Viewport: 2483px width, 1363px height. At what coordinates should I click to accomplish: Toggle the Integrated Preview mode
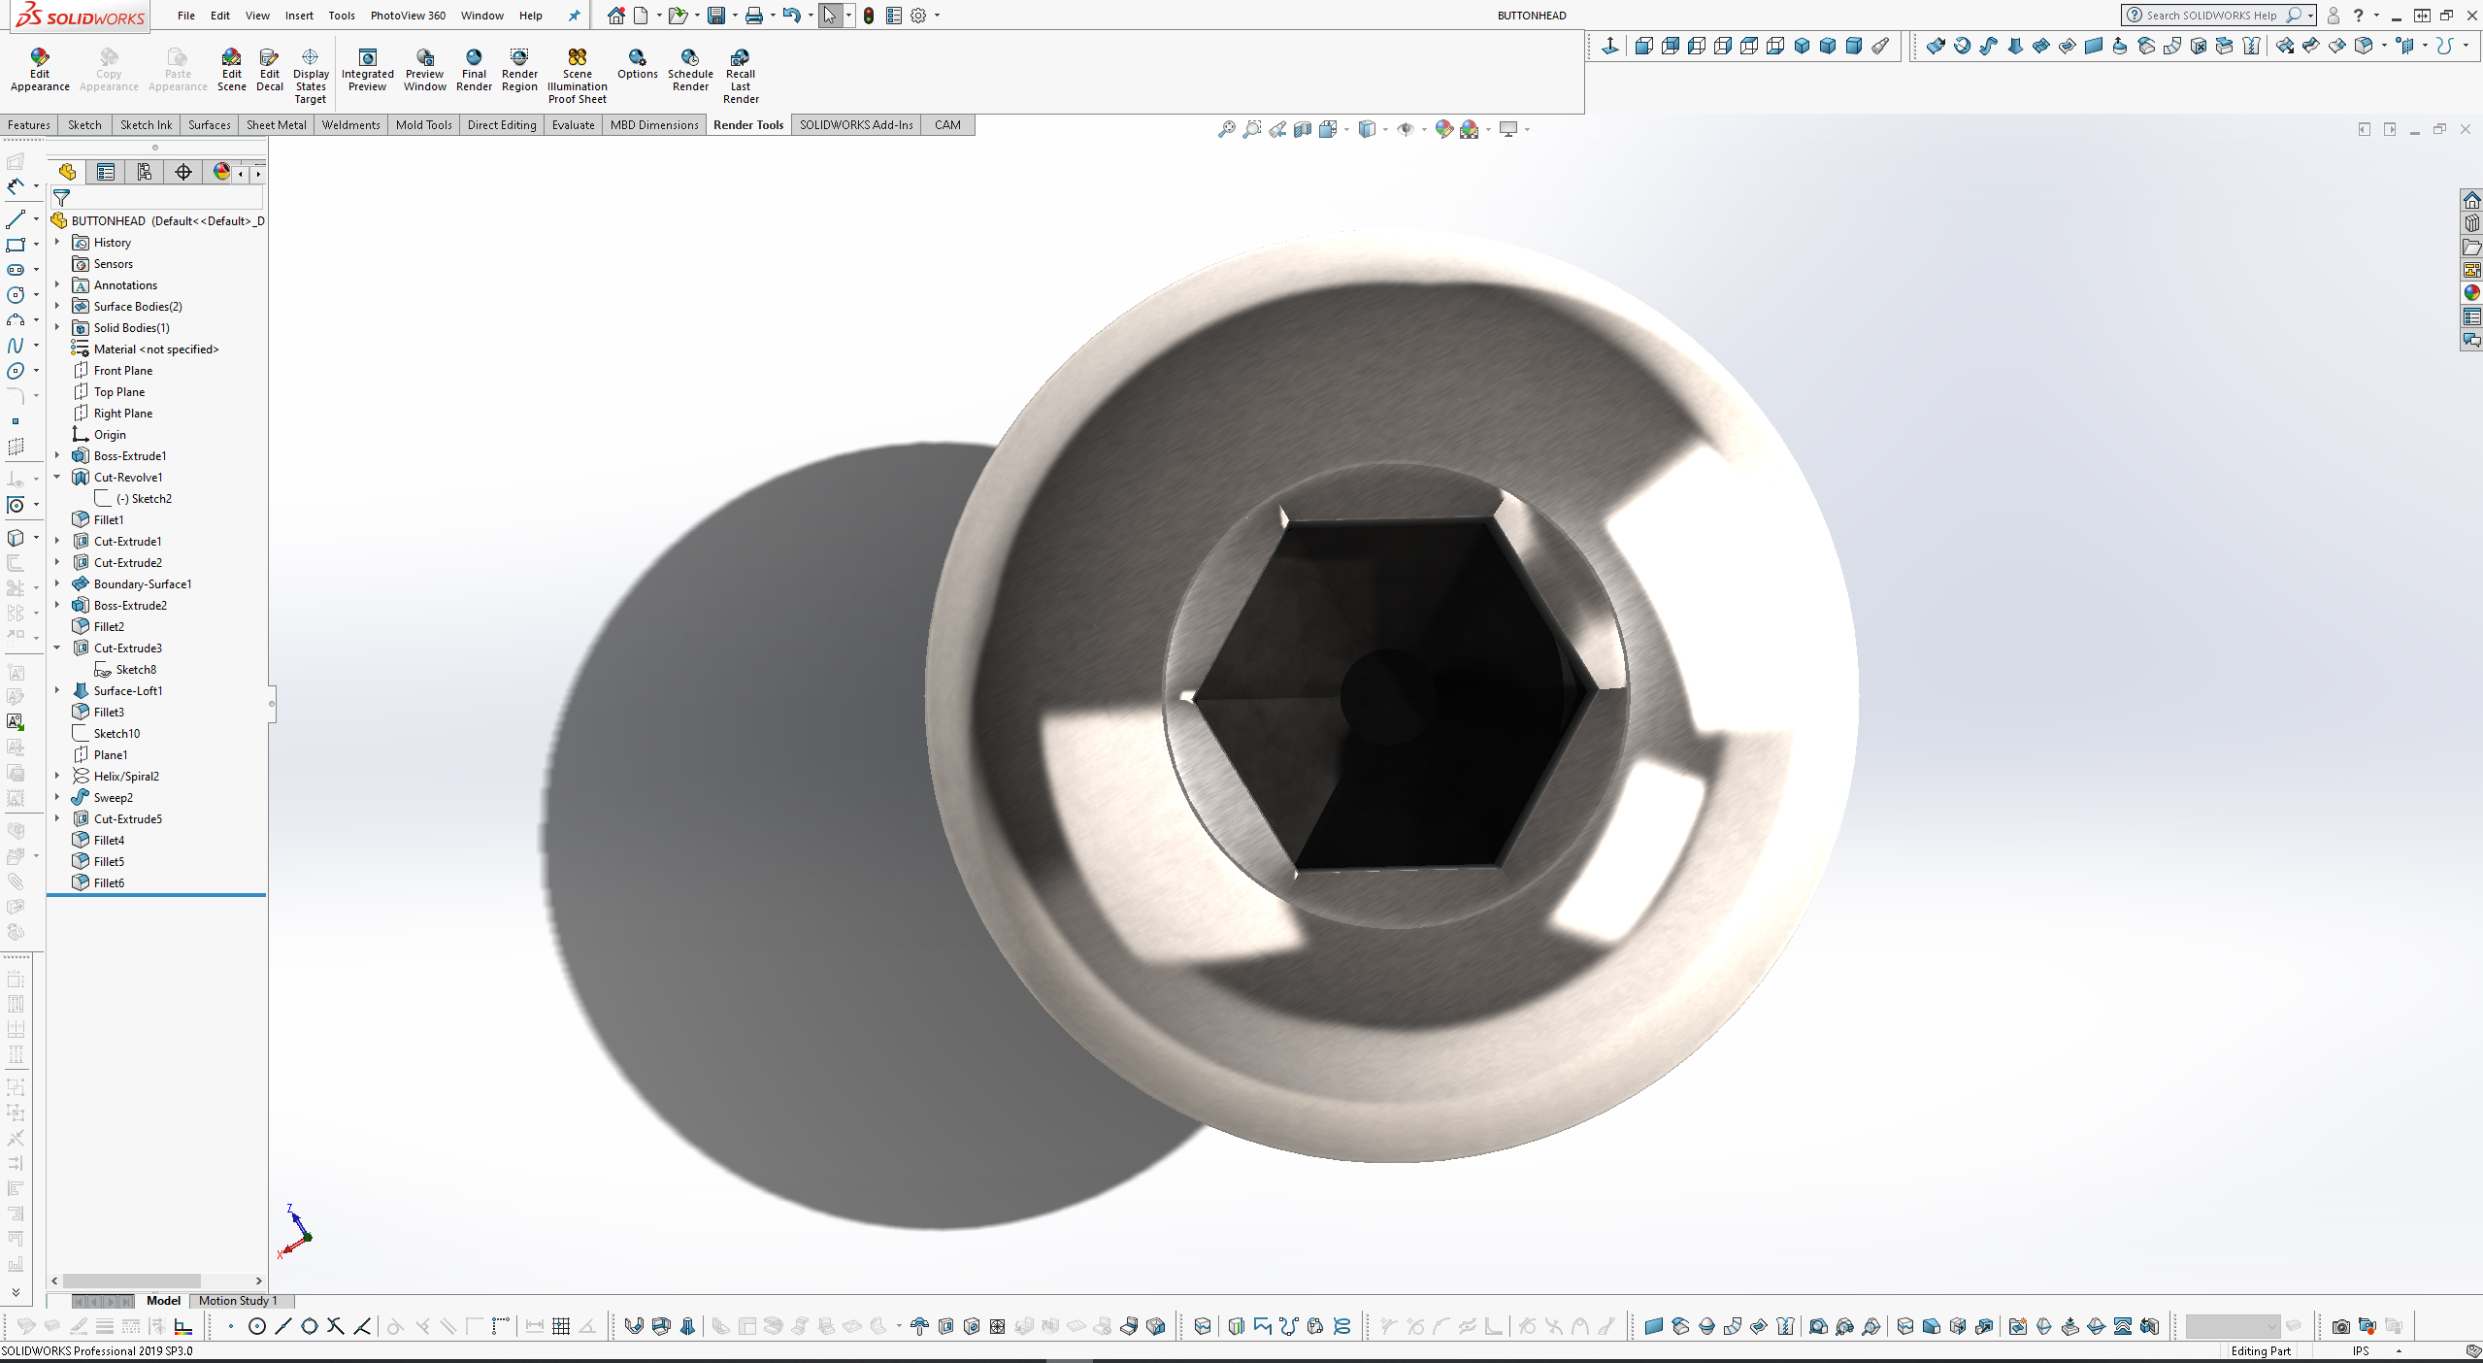point(368,58)
